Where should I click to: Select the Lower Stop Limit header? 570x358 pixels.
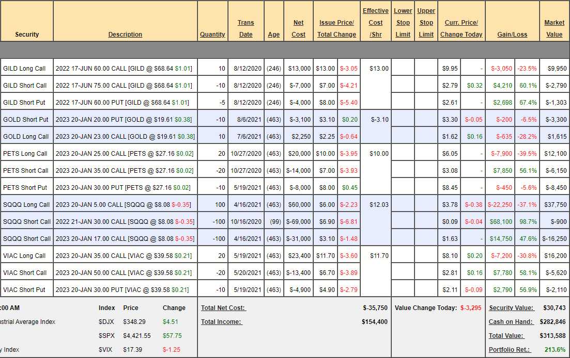pyautogui.click(x=403, y=23)
